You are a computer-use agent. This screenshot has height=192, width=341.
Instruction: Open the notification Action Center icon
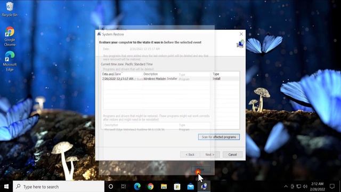pyautogui.click(x=332, y=187)
